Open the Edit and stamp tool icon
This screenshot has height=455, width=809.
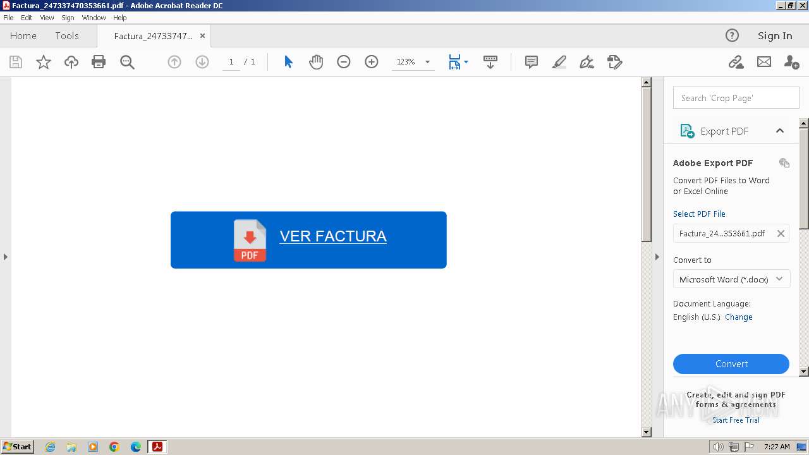614,62
